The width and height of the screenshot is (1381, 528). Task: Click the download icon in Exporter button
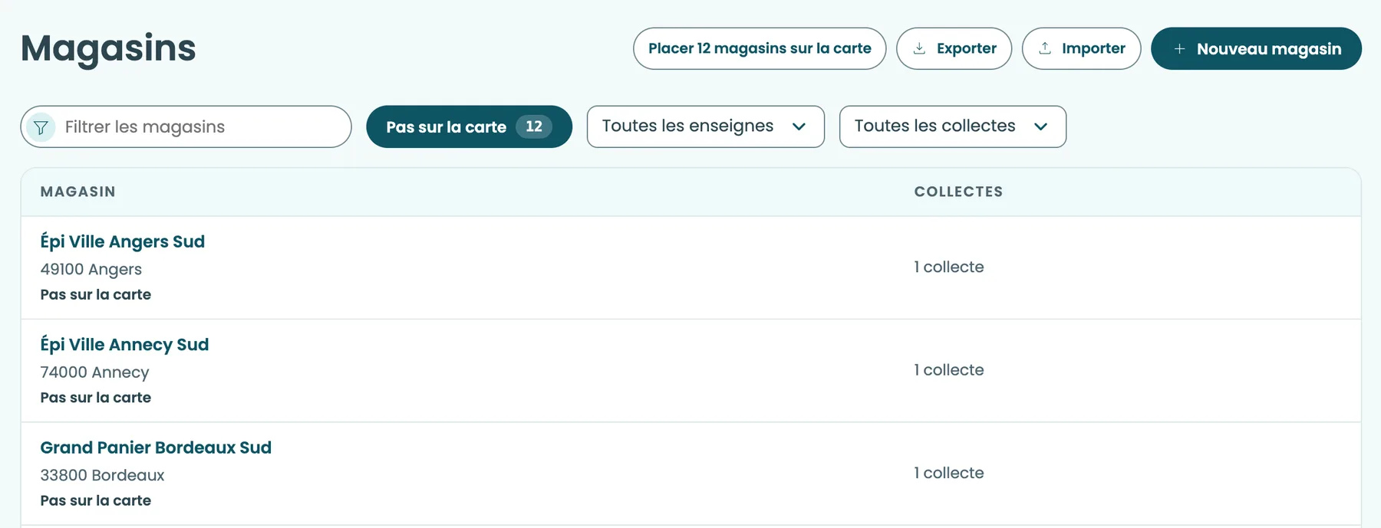[919, 48]
